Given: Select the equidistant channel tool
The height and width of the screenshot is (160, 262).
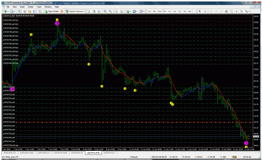Looking at the screenshot, I should [x=226, y=11].
